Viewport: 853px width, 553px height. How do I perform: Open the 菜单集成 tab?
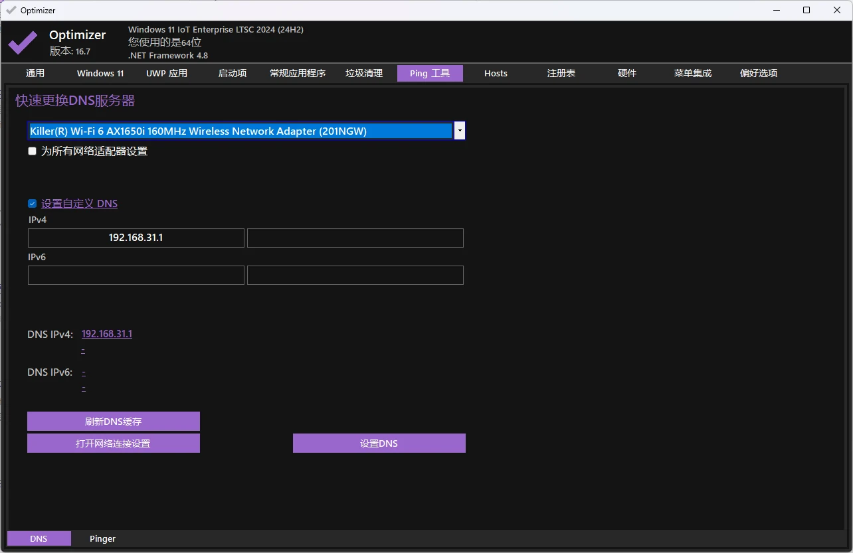pos(693,73)
